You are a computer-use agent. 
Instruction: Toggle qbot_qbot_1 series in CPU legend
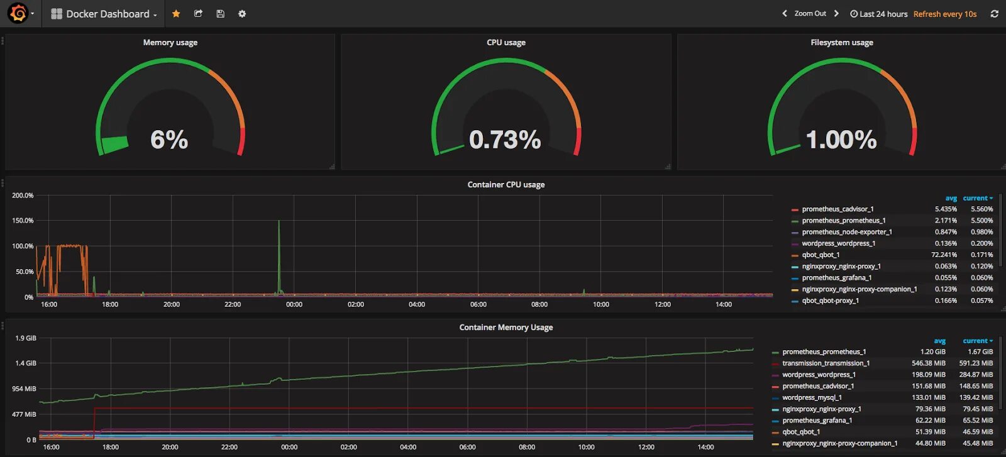coord(821,255)
